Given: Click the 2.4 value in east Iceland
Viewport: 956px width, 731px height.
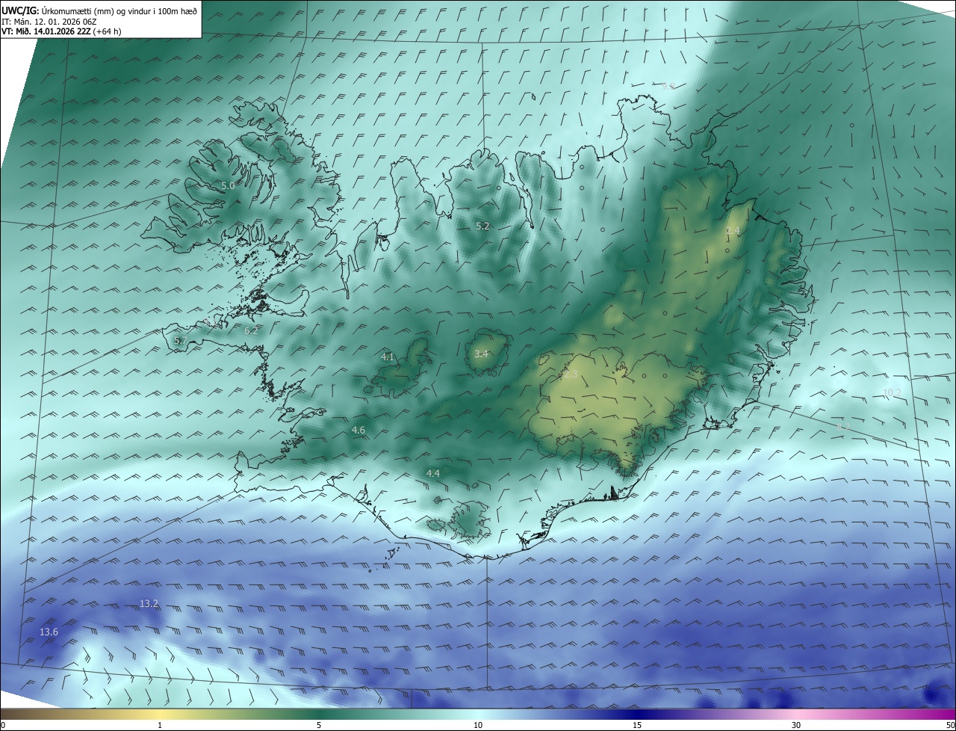Looking at the screenshot, I should [x=733, y=231].
